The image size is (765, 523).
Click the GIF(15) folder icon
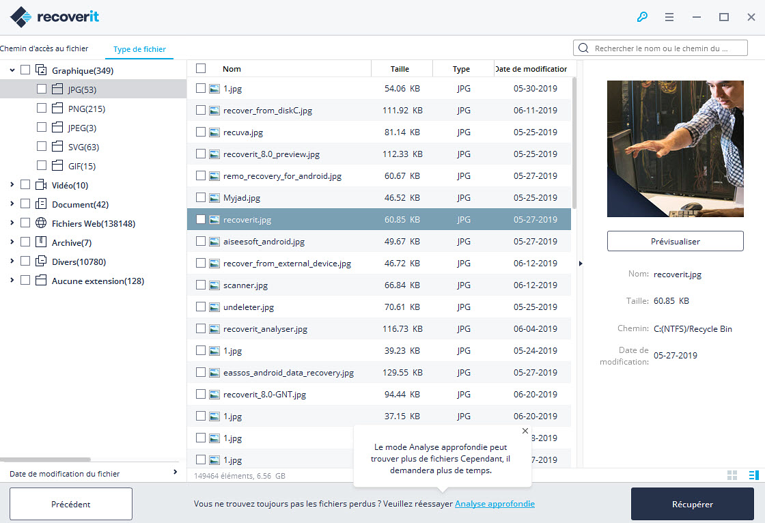coord(57,165)
